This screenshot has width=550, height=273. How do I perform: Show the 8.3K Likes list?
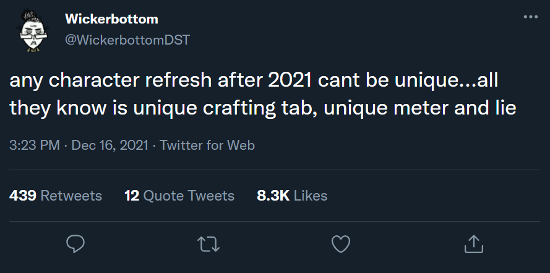click(x=292, y=196)
